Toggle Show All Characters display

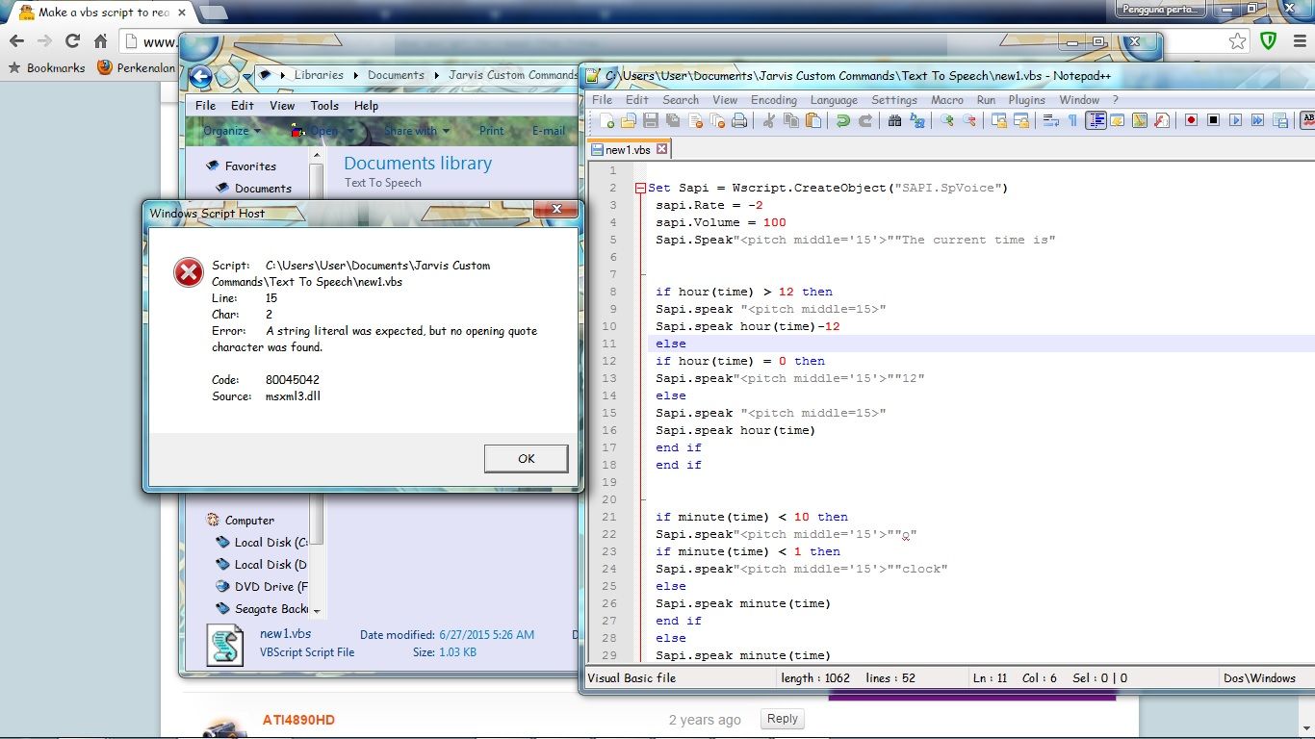(1072, 120)
